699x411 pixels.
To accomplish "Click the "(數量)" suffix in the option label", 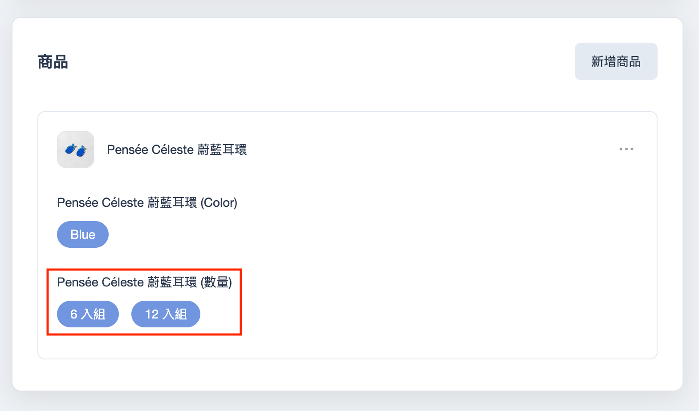I will (216, 282).
